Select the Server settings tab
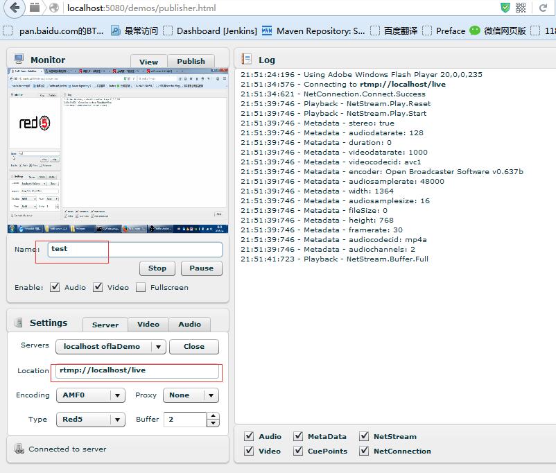 coord(105,325)
